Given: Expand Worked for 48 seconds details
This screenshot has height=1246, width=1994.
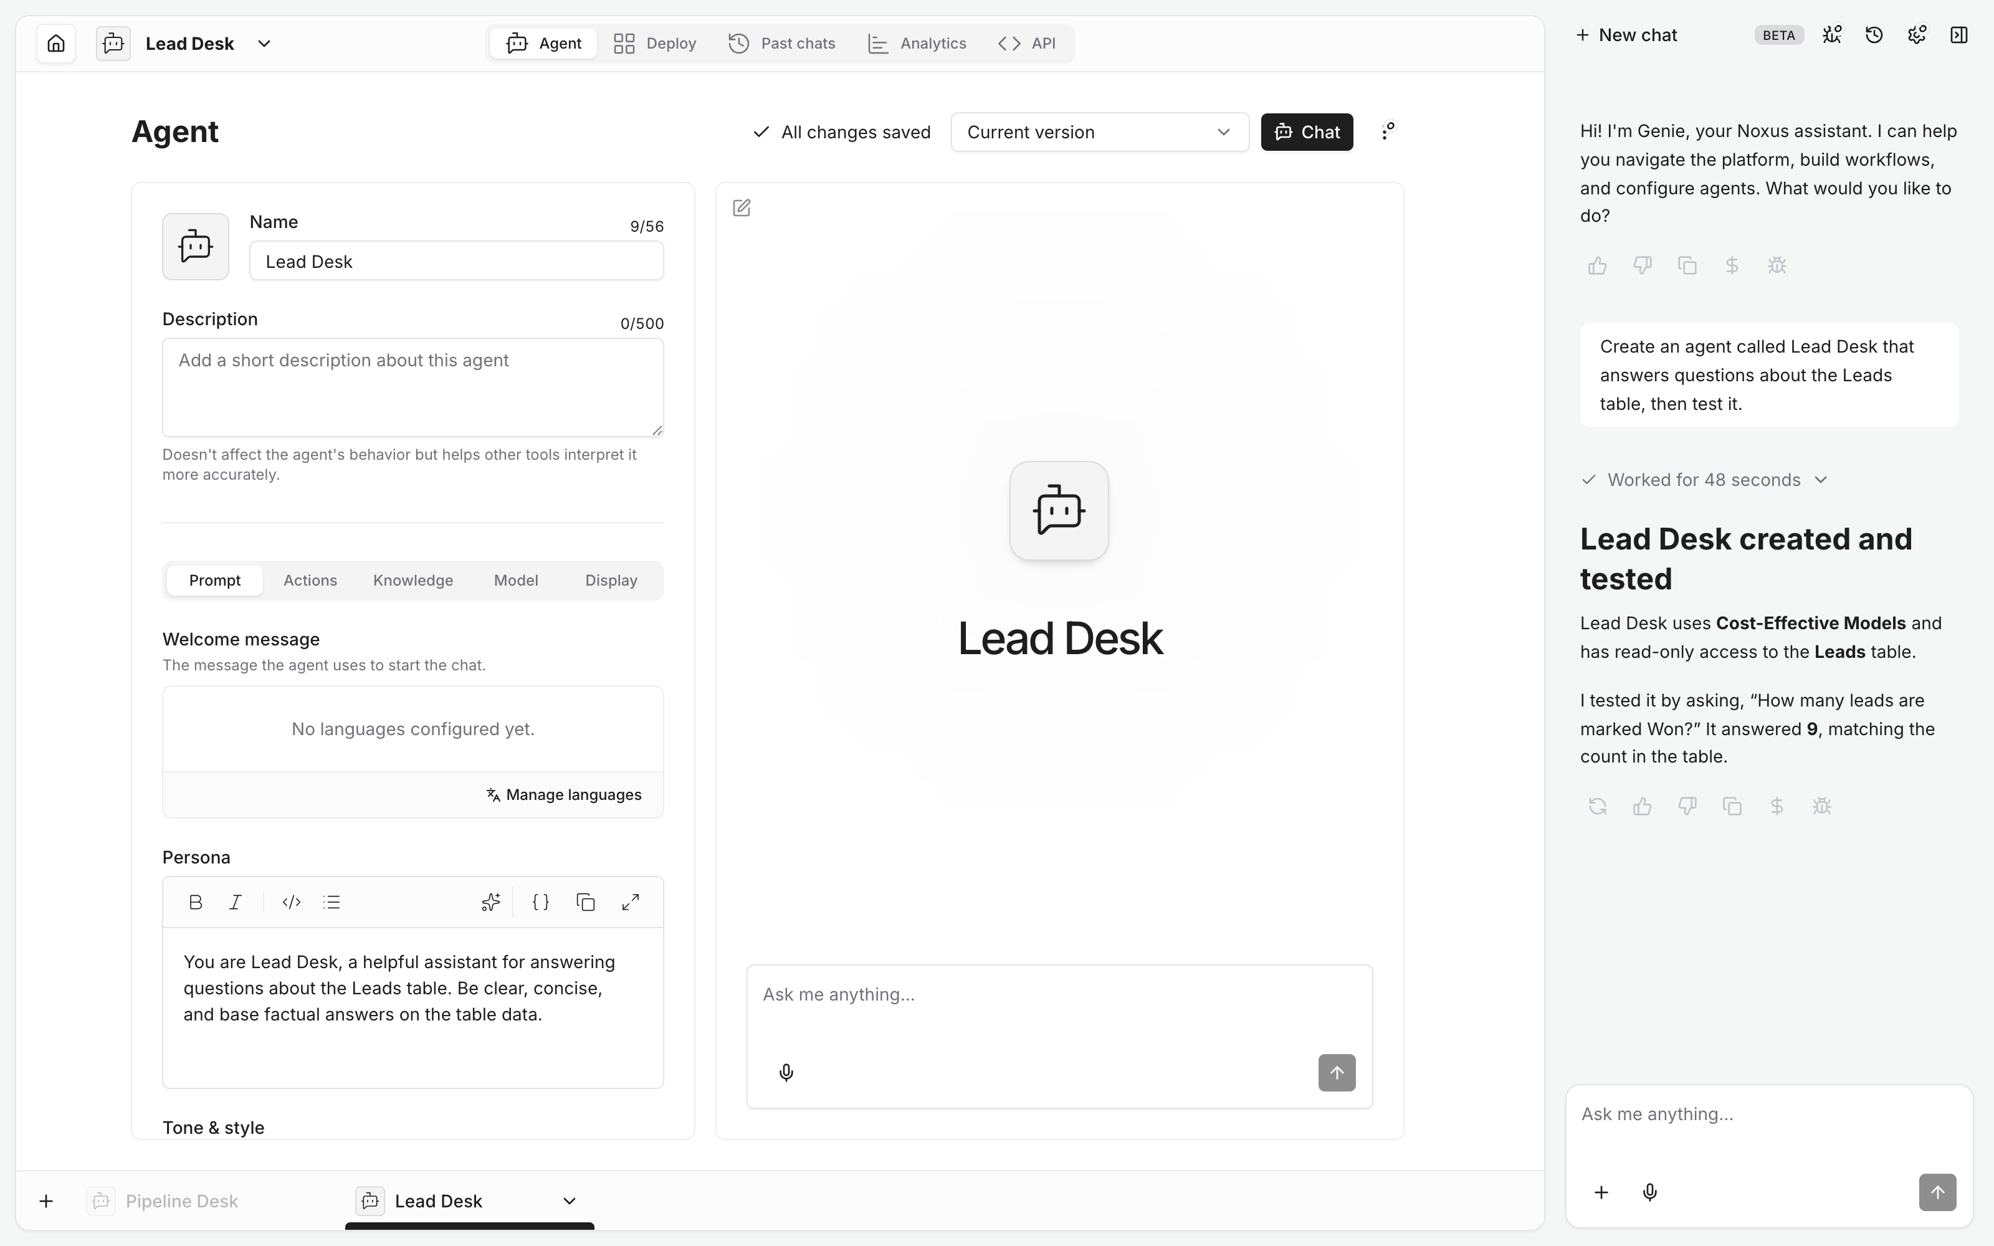Looking at the screenshot, I should (1705, 480).
